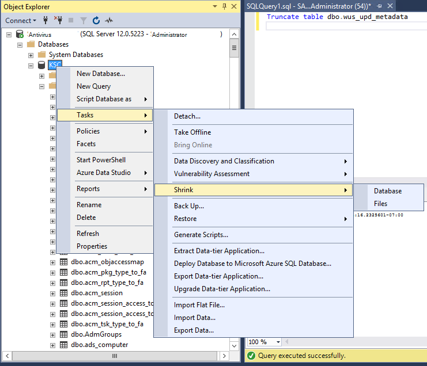Expand dbo.acm_session table node
The height and width of the screenshot is (366, 427).
click(52, 293)
